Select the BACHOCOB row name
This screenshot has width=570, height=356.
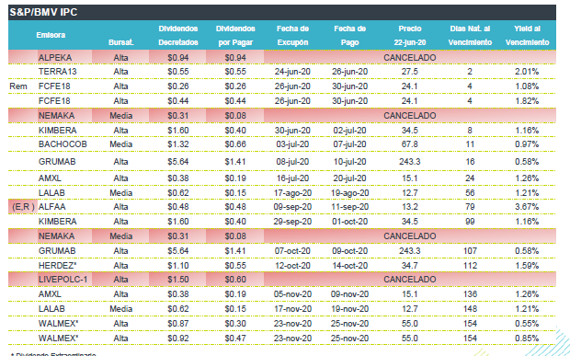coord(63,144)
